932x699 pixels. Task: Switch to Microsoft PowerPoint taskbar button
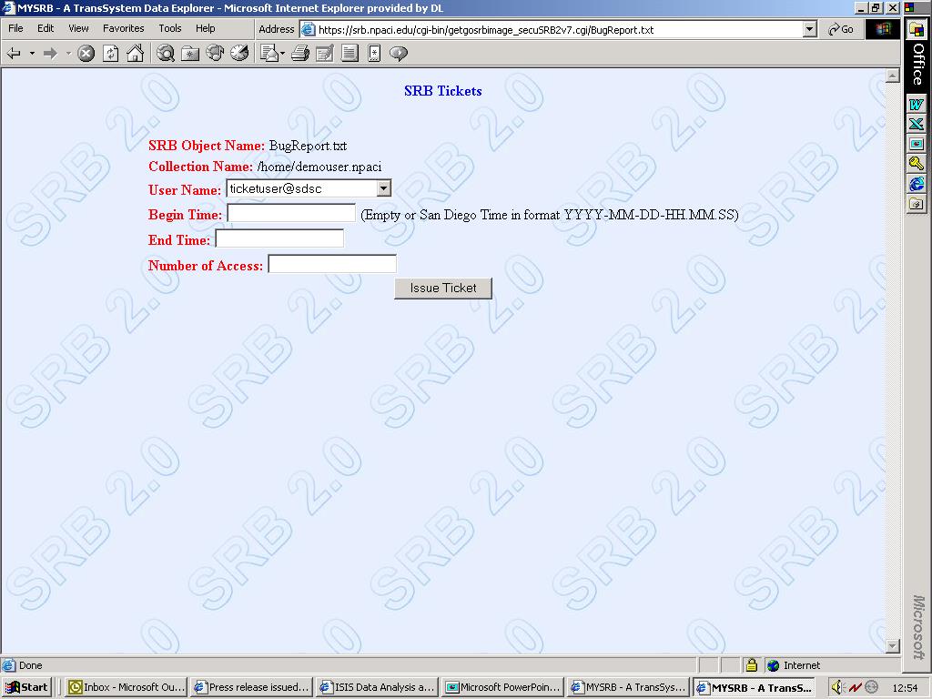pyautogui.click(x=503, y=687)
